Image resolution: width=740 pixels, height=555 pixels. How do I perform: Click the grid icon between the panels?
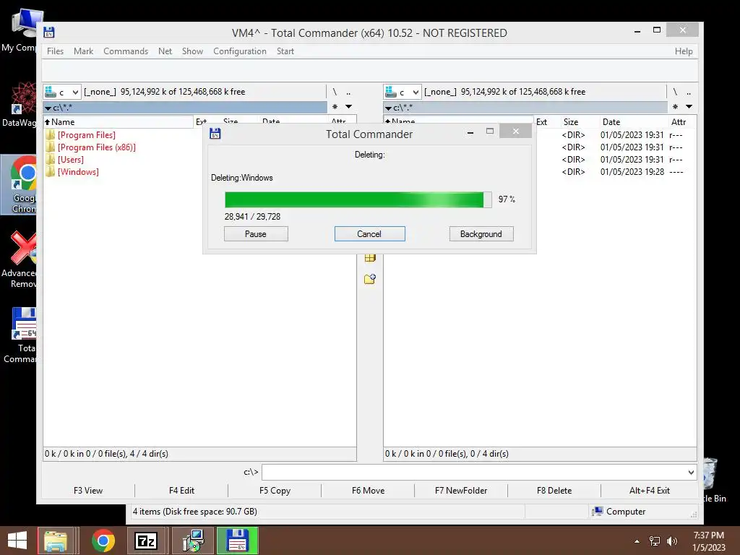coord(370,258)
